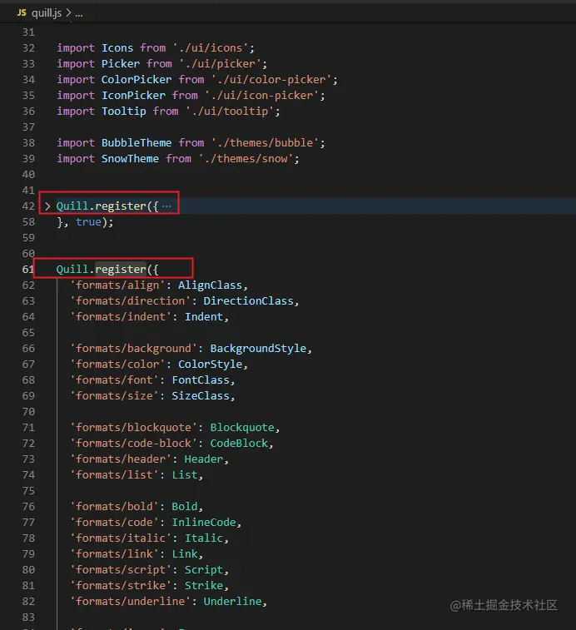Click 'formats/color' key string
Image resolution: width=576 pixels, height=630 pixels.
click(117, 364)
